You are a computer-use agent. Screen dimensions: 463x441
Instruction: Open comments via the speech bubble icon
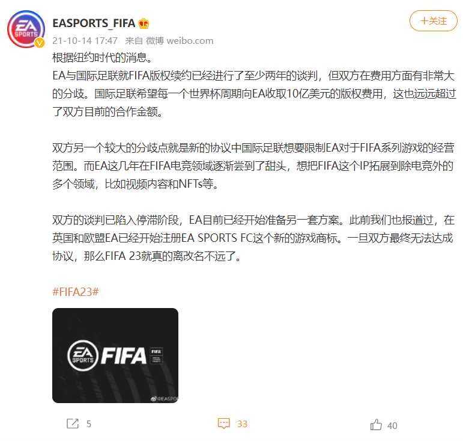pos(223,424)
